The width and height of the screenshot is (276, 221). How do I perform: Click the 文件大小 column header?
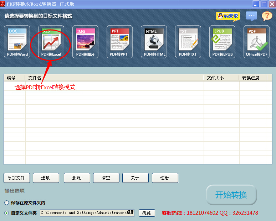pos(221,78)
